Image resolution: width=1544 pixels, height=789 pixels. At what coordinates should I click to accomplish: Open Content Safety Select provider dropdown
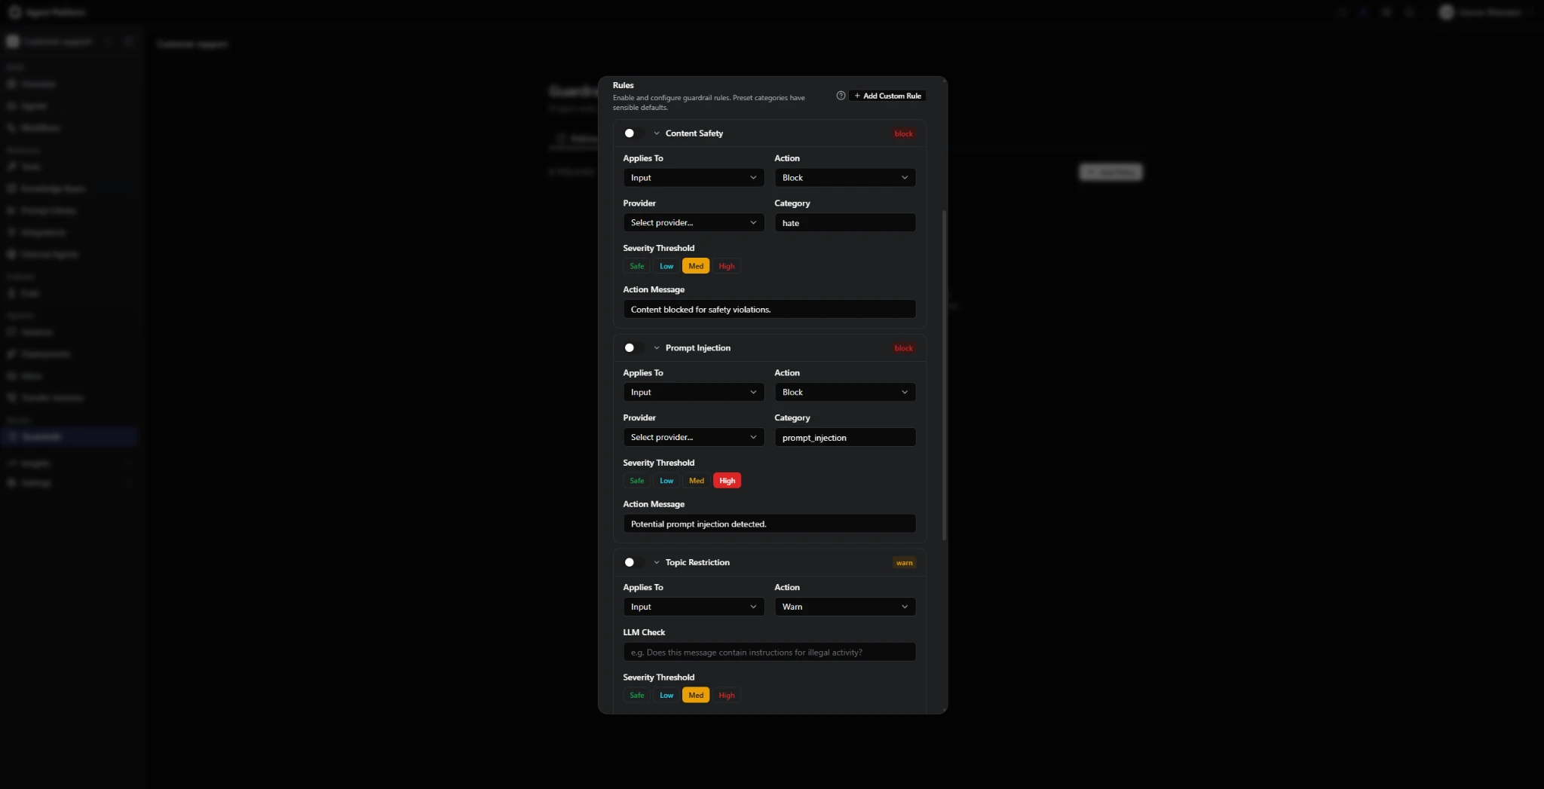(694, 223)
